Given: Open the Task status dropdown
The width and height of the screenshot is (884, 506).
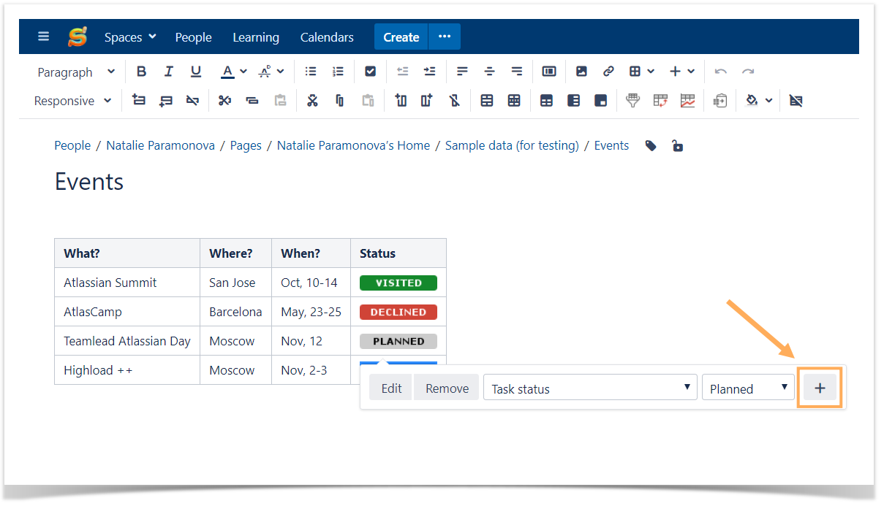Looking at the screenshot, I should [x=590, y=388].
